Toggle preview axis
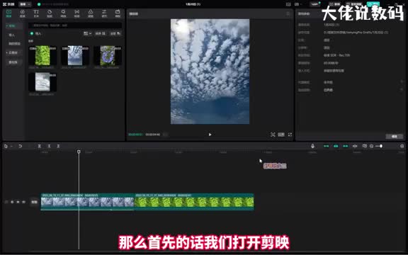Screen dimensions: 408x255 [355, 146]
